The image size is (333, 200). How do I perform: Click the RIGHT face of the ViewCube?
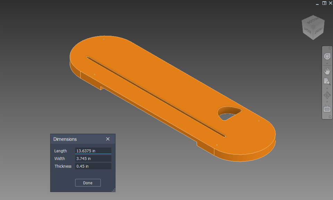308,31
